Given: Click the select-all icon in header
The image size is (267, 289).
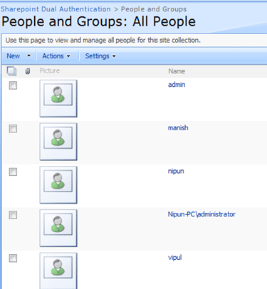Looking at the screenshot, I should pyautogui.click(x=11, y=71).
